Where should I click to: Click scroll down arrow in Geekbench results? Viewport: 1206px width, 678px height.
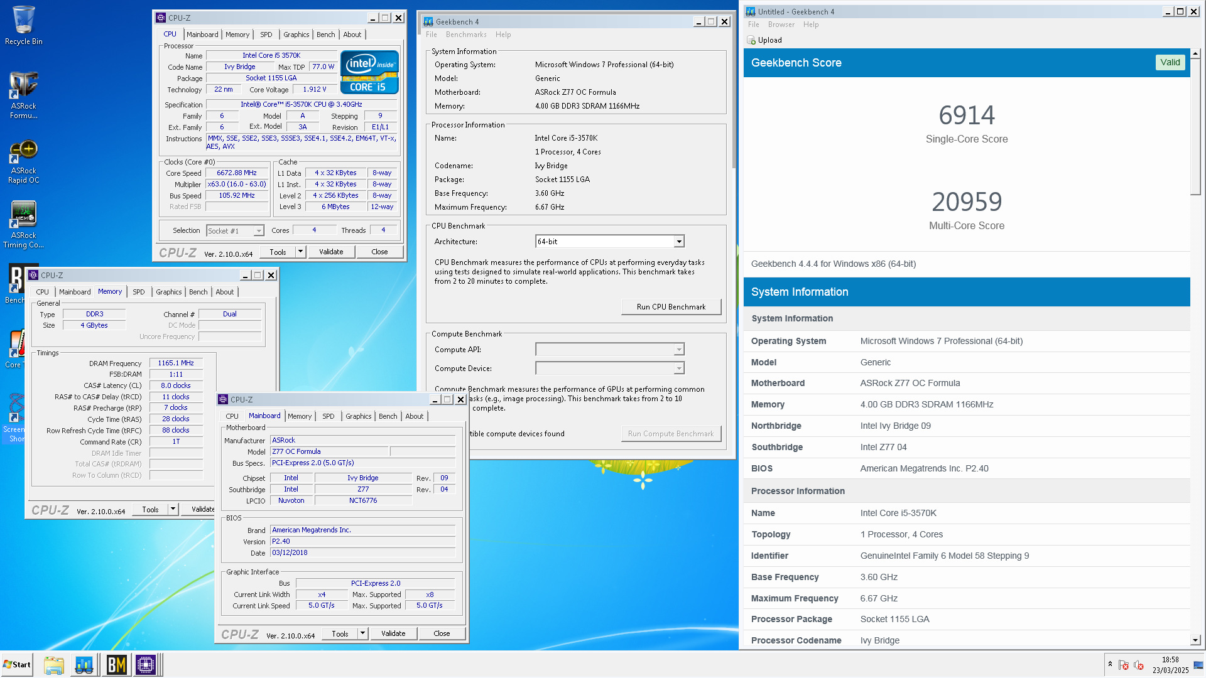click(x=1195, y=640)
